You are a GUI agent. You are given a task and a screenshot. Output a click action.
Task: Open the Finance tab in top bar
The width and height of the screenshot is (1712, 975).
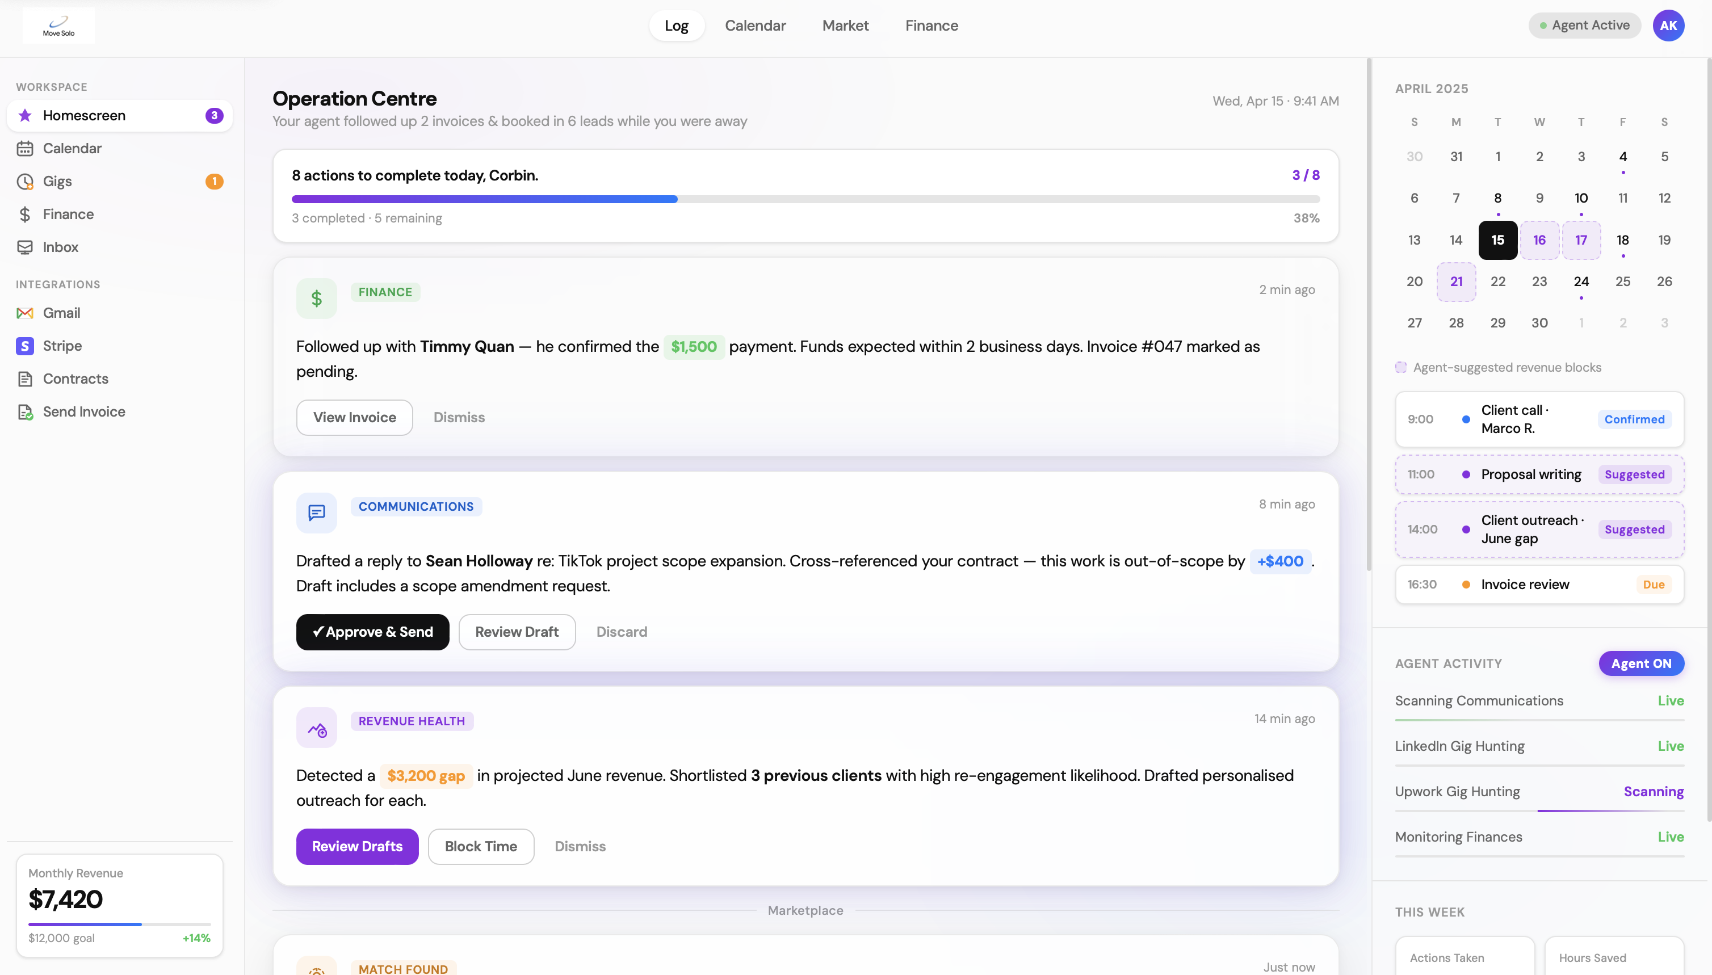coord(931,26)
